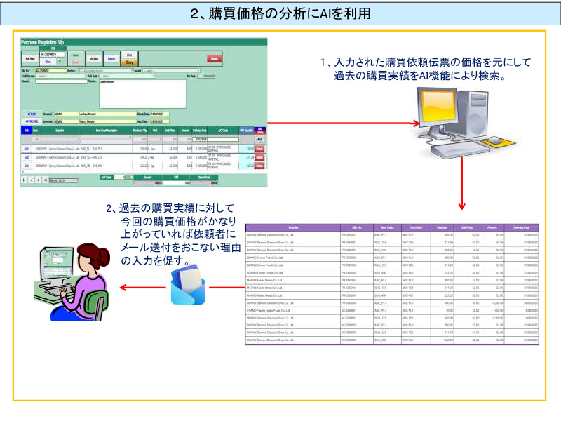Click the APPROVED button

(x=32, y=121)
